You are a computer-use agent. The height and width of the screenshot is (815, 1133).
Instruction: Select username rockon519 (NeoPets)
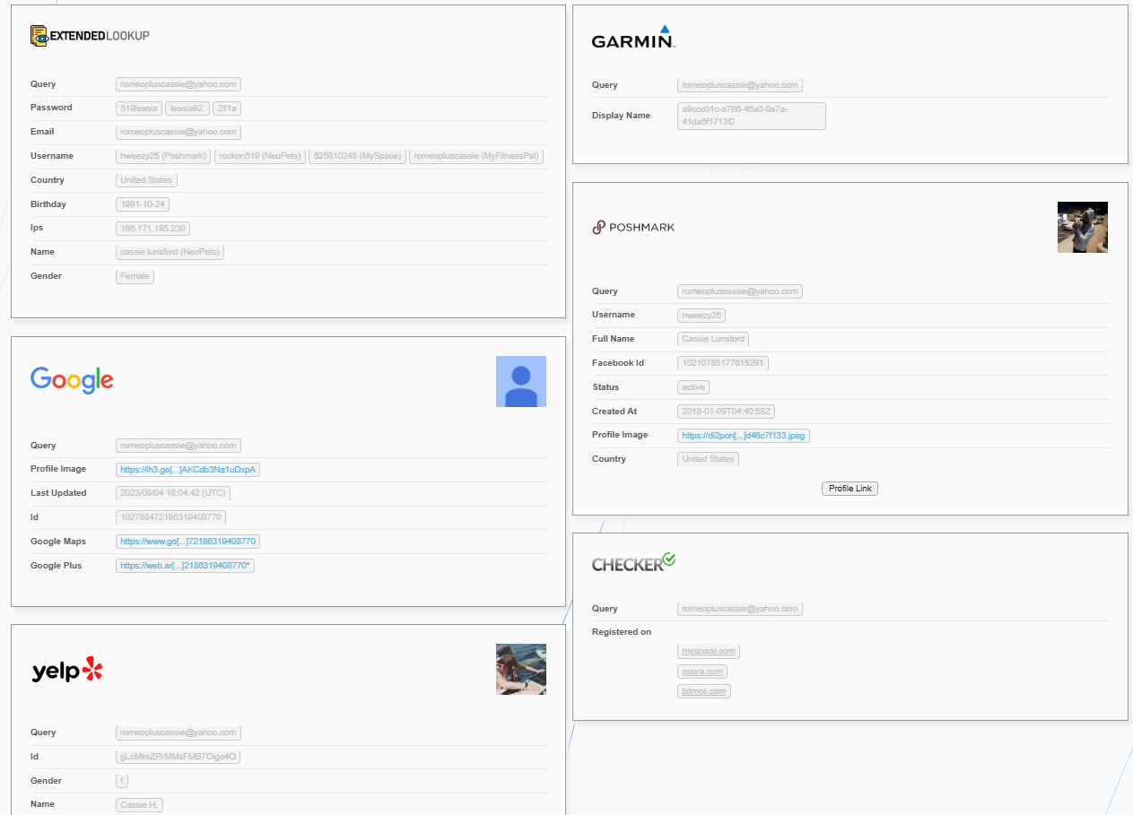click(260, 156)
